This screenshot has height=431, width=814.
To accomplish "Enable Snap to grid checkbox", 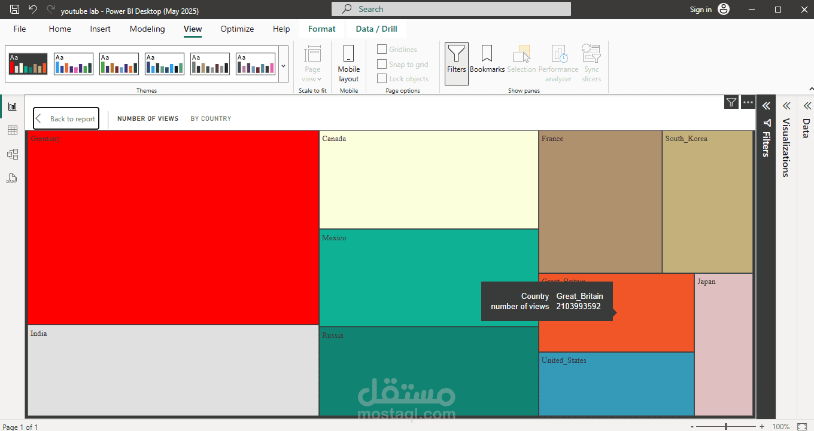I will pyautogui.click(x=382, y=64).
